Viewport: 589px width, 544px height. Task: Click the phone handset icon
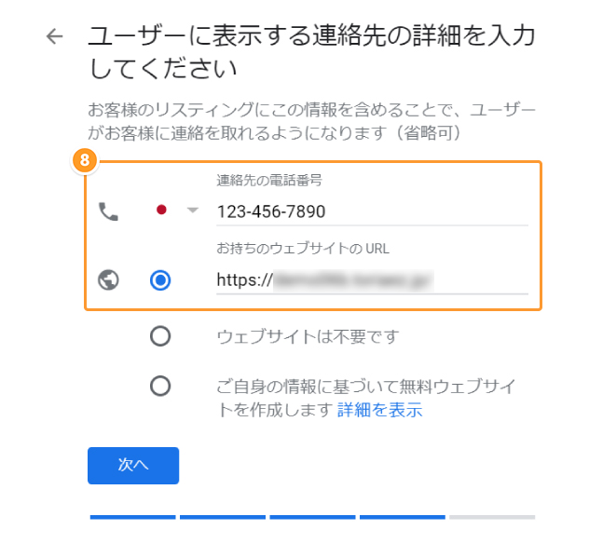pos(108,211)
